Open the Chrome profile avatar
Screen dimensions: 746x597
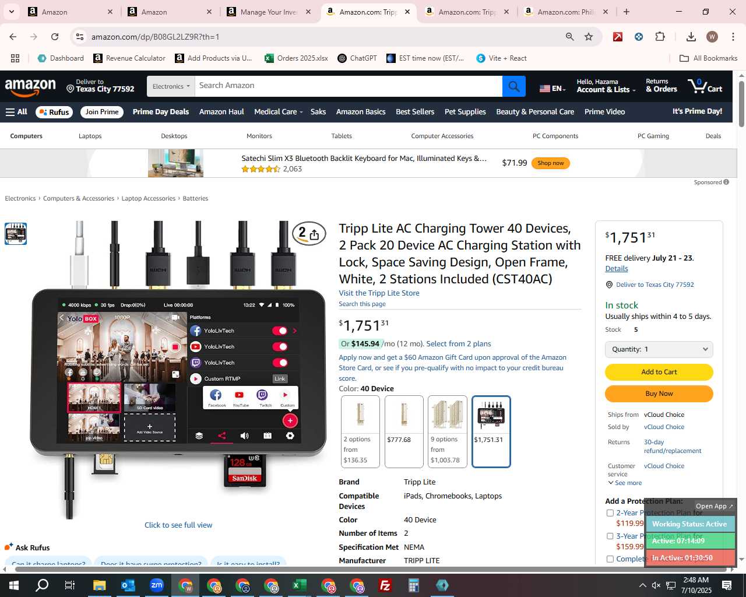pos(712,37)
